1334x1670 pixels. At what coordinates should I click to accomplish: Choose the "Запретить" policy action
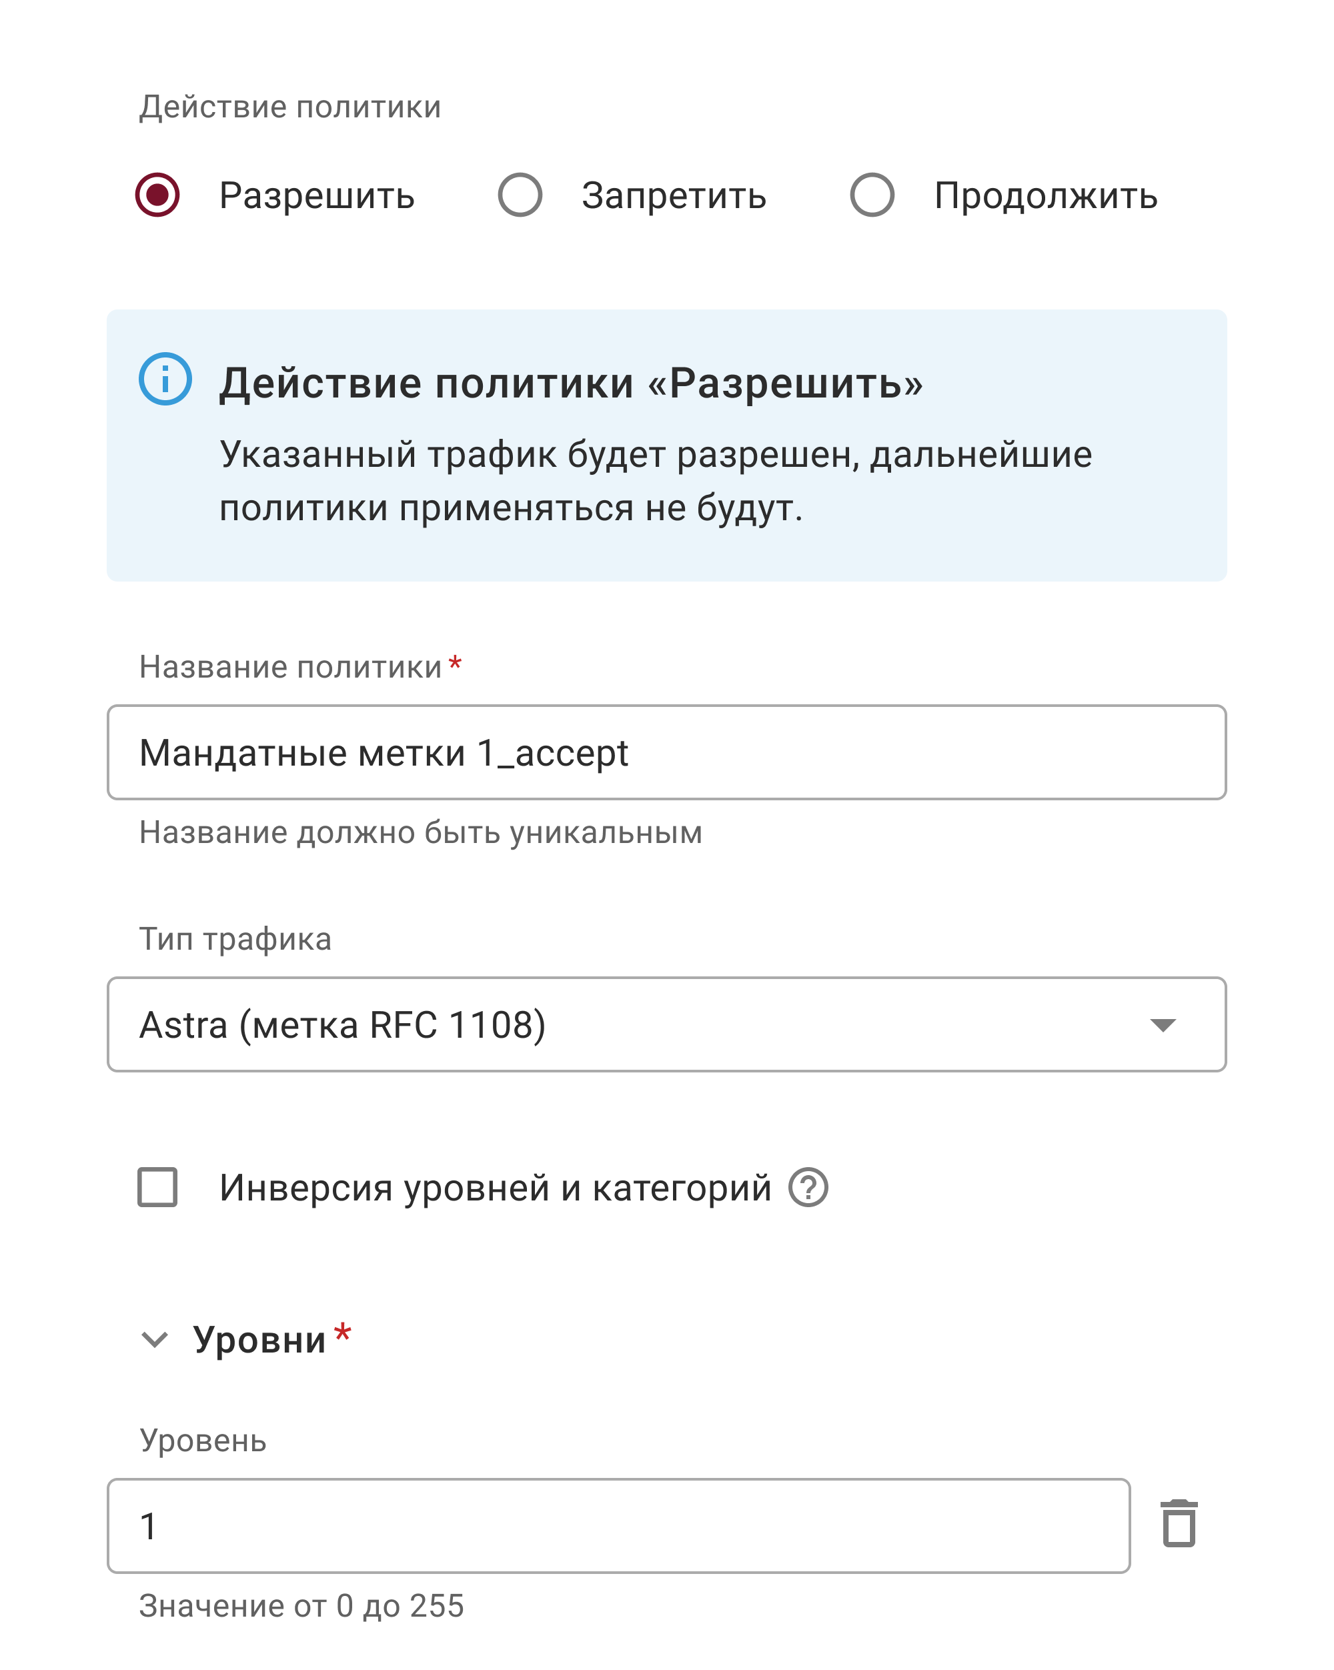[520, 195]
